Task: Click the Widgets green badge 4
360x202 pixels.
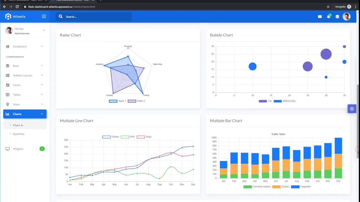Action: [x=42, y=149]
